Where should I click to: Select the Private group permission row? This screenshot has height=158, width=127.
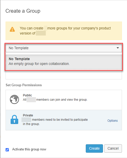[64, 120]
